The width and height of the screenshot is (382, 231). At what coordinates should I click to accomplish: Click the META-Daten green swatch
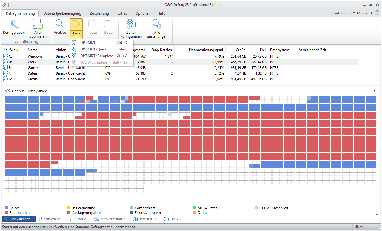(x=194, y=208)
